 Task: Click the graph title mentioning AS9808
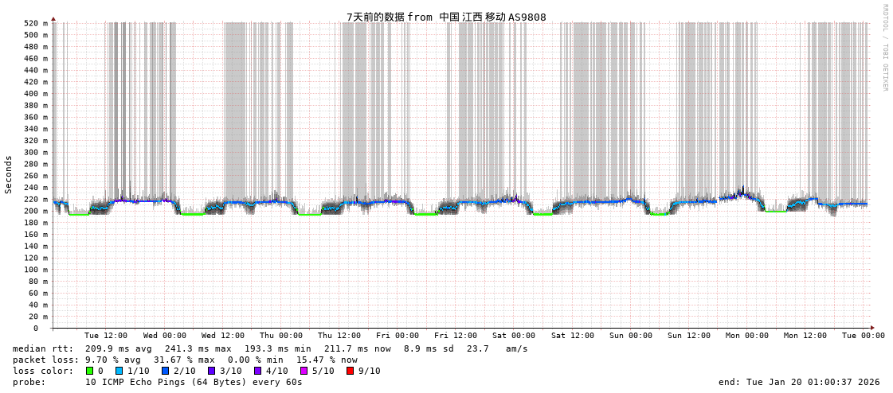click(446, 17)
